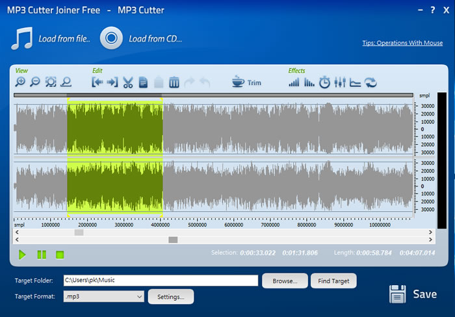The image size is (455, 317).
Task: Click the highlighted selection in upper channel
Action: (x=115, y=128)
